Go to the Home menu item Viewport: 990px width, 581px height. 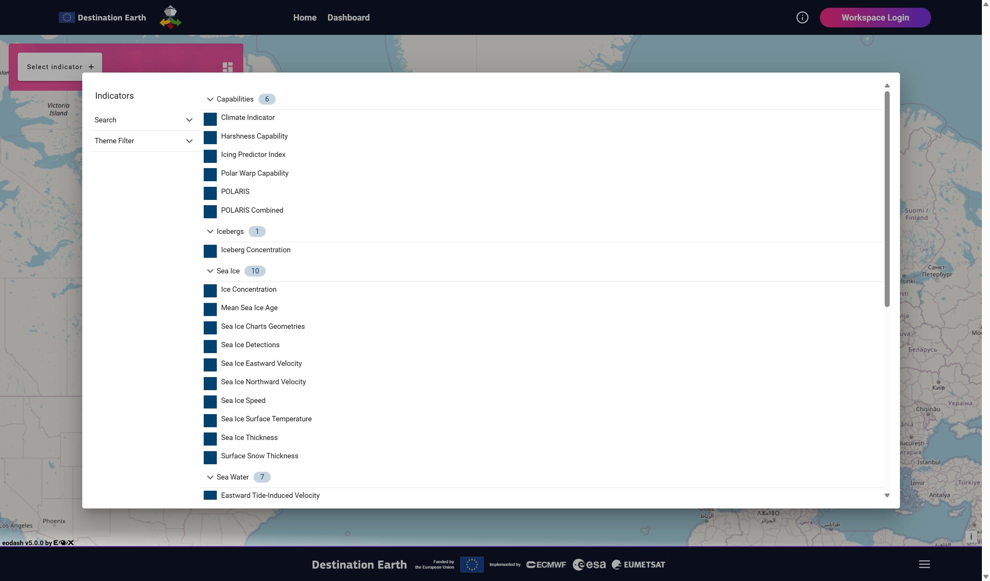[304, 18]
